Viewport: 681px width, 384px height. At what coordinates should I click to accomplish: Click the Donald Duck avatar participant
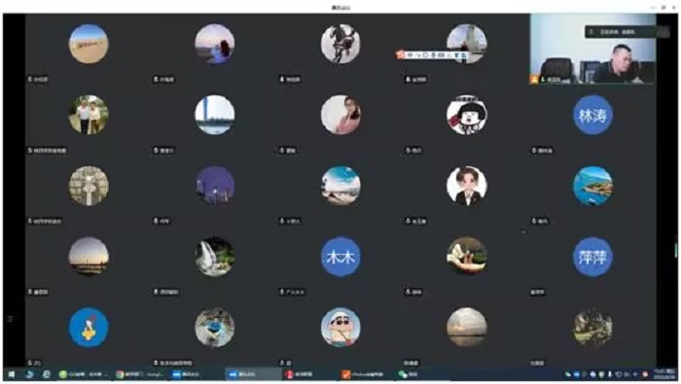tap(89, 328)
